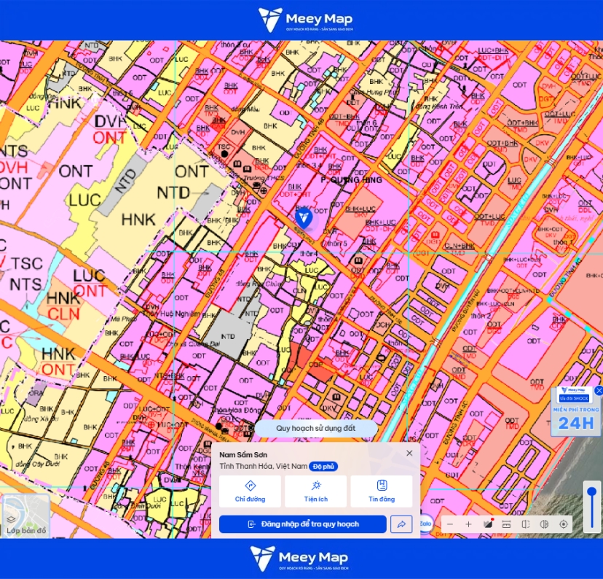Open Lớp bản đồ map layers thumbnail
The width and height of the screenshot is (603, 579).
pyautogui.click(x=26, y=516)
